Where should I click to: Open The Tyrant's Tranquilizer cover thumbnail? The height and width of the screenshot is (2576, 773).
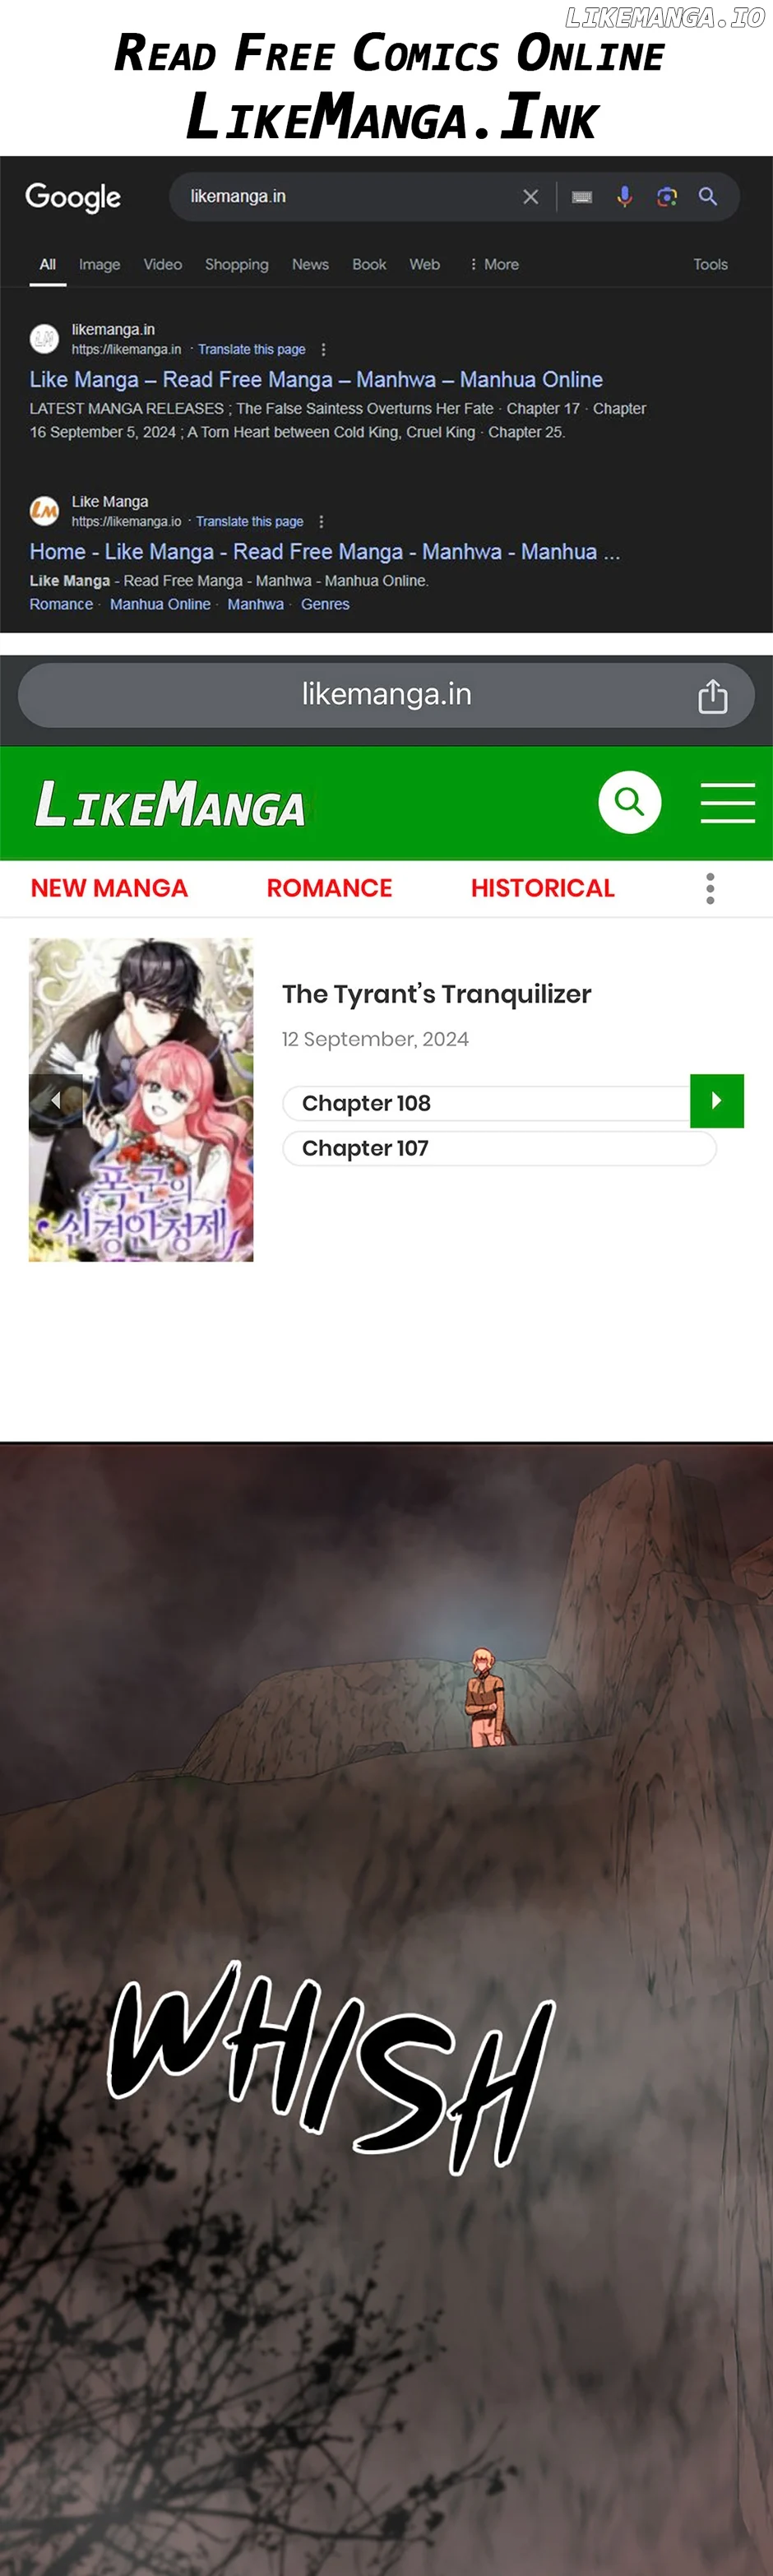pyautogui.click(x=141, y=1099)
